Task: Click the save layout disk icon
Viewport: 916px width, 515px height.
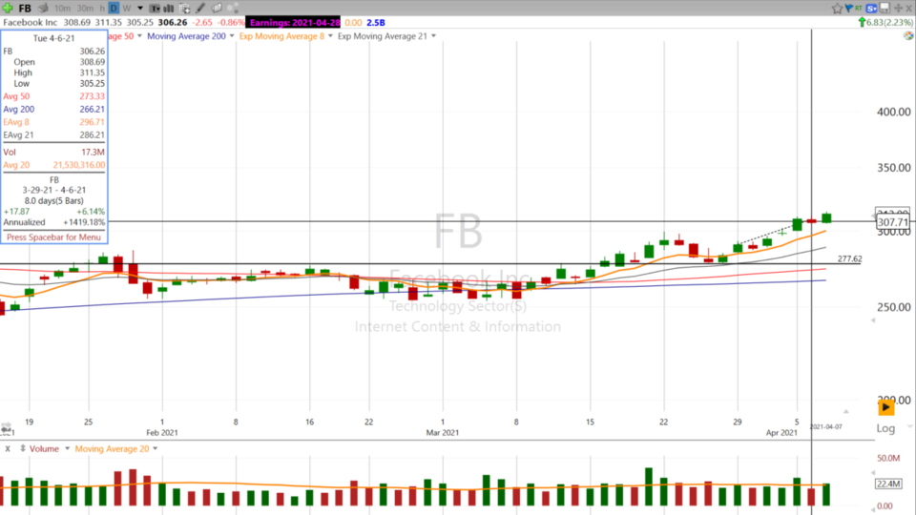Action: 885,9
